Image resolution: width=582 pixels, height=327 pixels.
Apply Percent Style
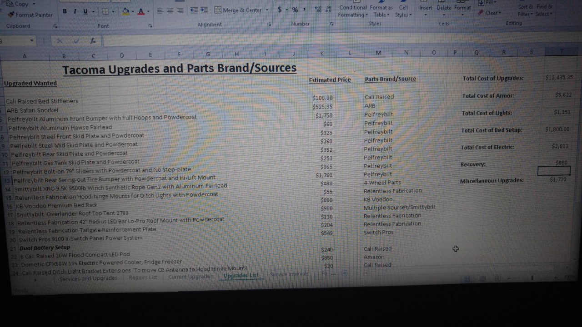coord(295,10)
